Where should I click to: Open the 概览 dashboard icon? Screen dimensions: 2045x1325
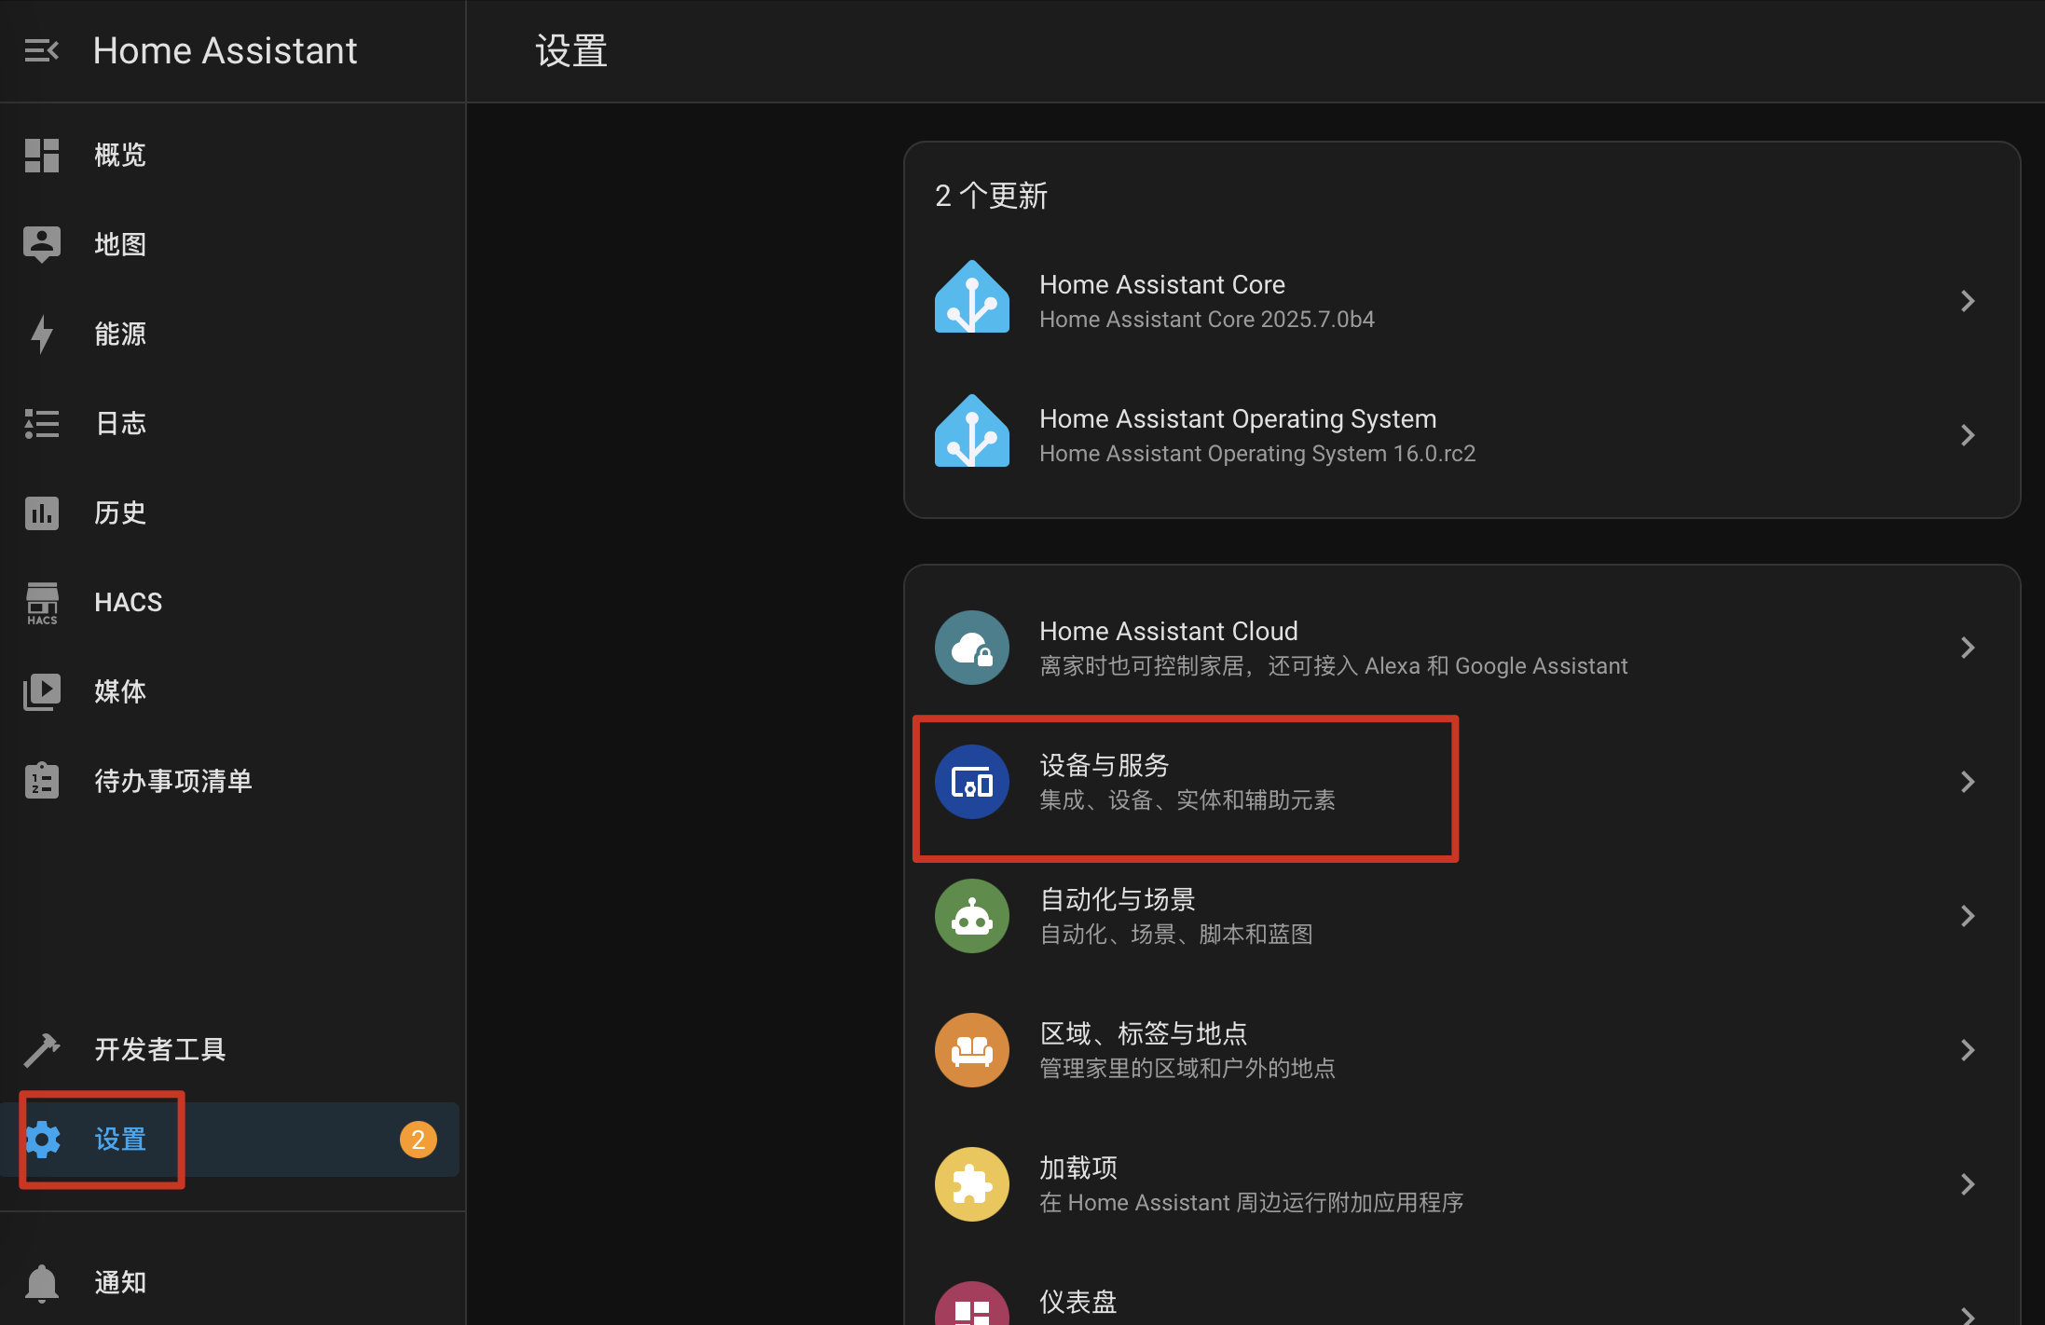(x=42, y=155)
